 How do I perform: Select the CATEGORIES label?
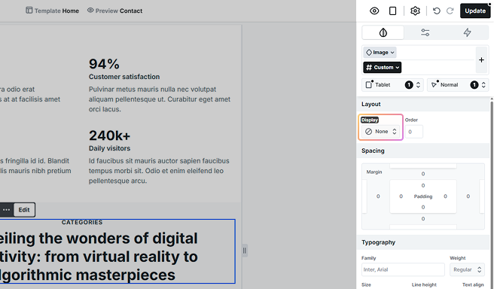tap(82, 223)
